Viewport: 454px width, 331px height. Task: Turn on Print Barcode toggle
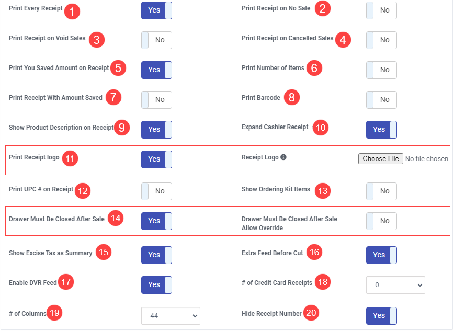[381, 100]
